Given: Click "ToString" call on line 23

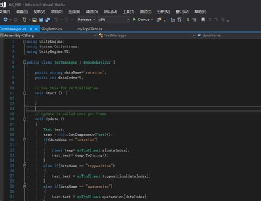Looking at the screenshot, I should 94,155.
